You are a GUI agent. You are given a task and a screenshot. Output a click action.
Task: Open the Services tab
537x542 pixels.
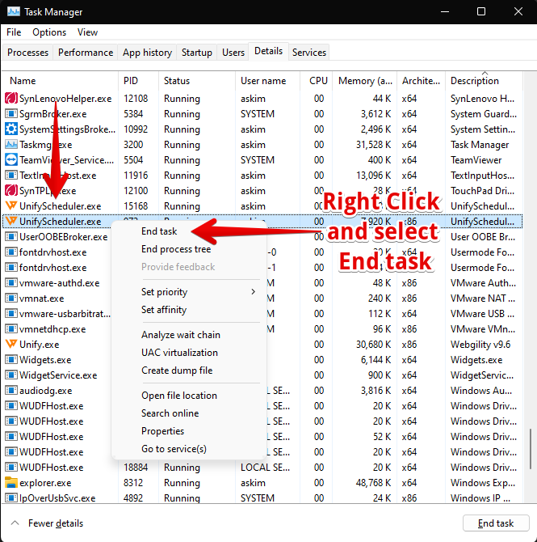309,53
